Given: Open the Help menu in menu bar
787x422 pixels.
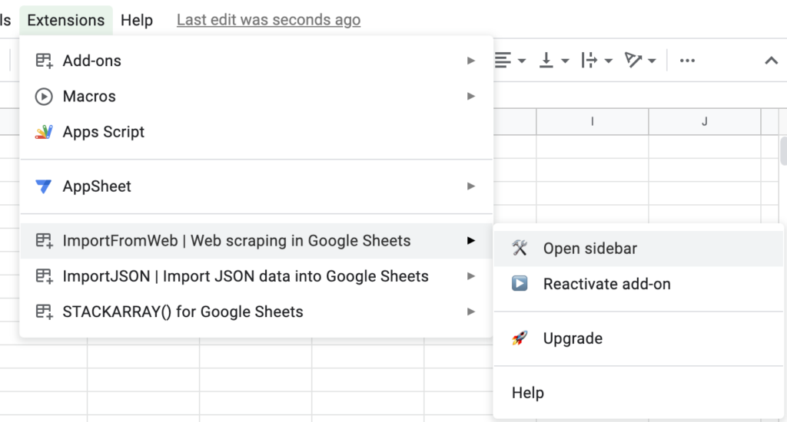Looking at the screenshot, I should coord(137,20).
